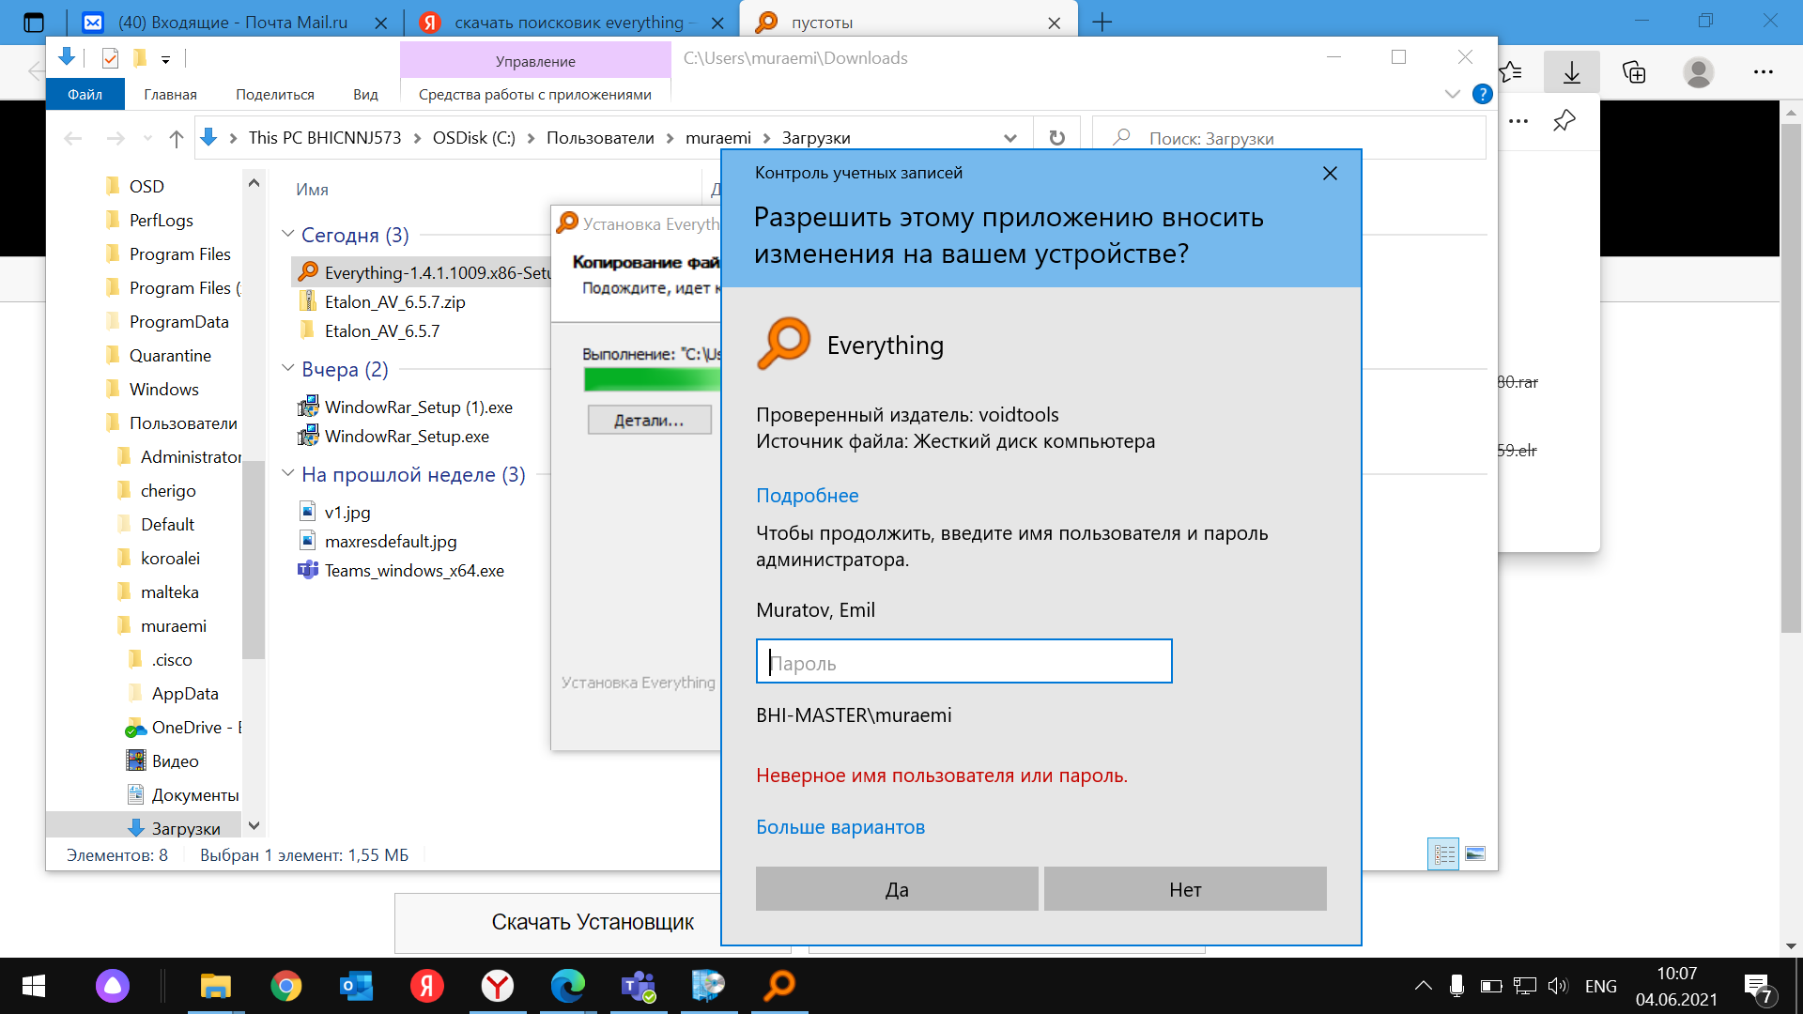Pin the Edge downloads panel

[1564, 121]
